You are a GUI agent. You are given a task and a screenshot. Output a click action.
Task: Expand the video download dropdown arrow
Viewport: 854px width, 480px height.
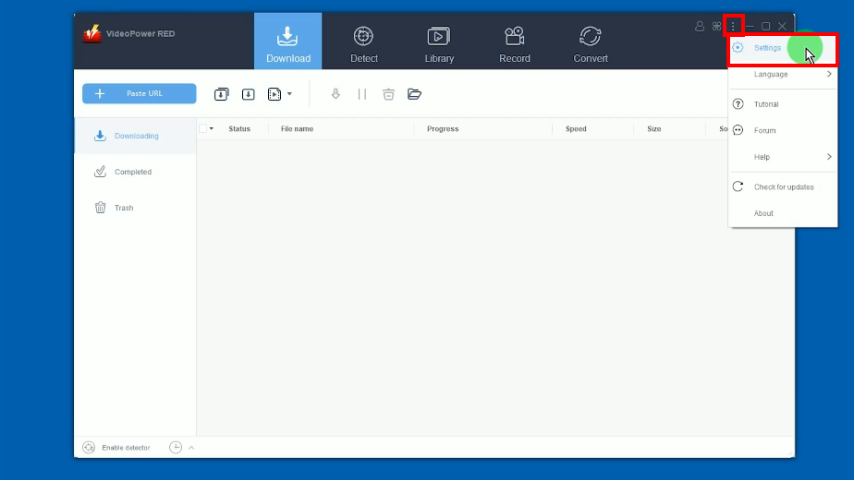[x=290, y=94]
